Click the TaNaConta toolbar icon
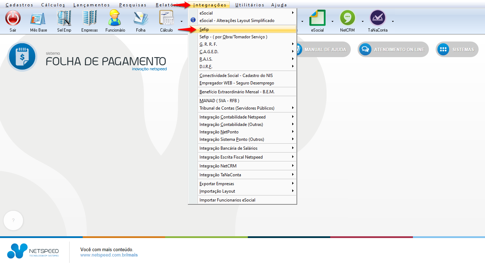The image size is (485, 265). (377, 18)
